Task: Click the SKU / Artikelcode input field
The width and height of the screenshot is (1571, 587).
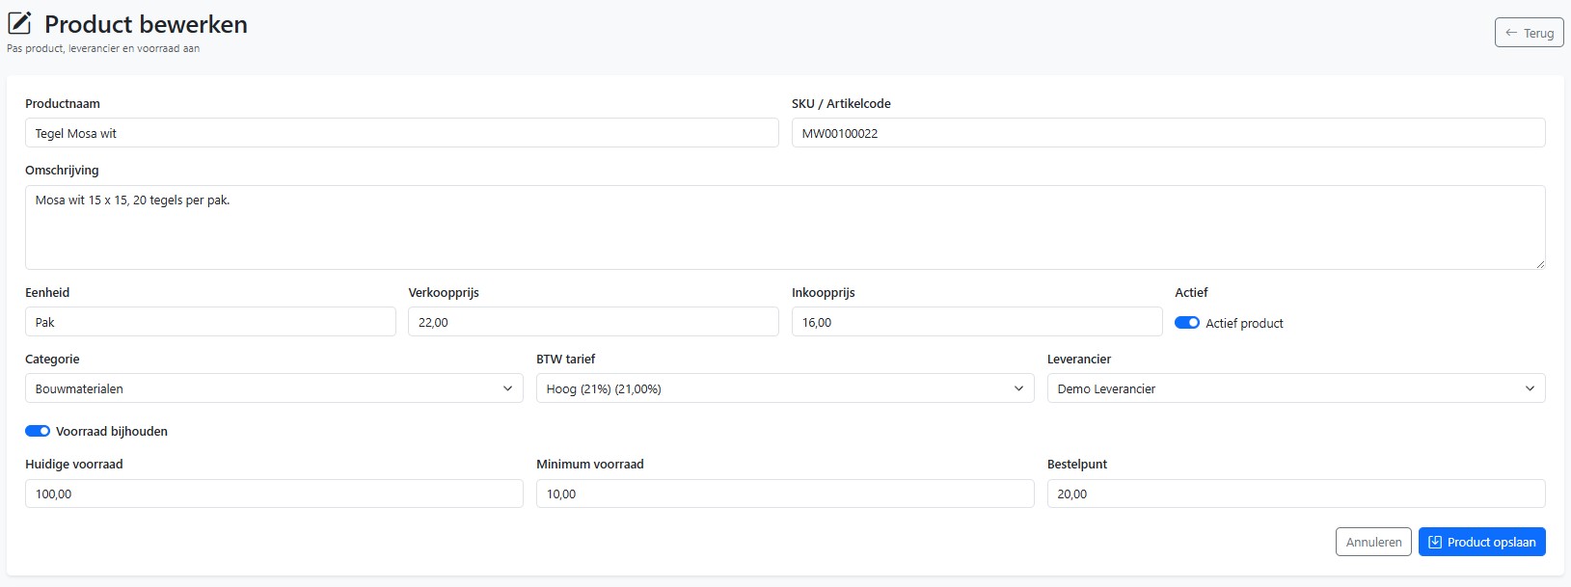Action: [x=1168, y=133]
